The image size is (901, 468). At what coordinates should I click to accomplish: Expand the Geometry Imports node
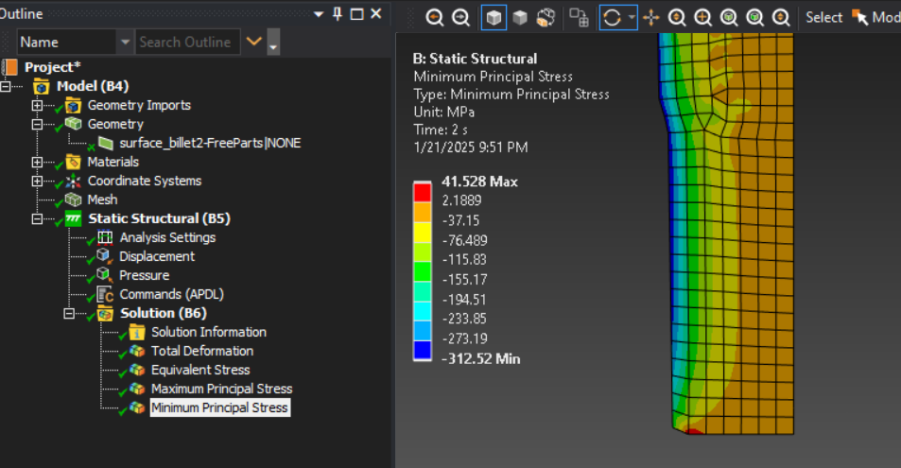click(38, 105)
